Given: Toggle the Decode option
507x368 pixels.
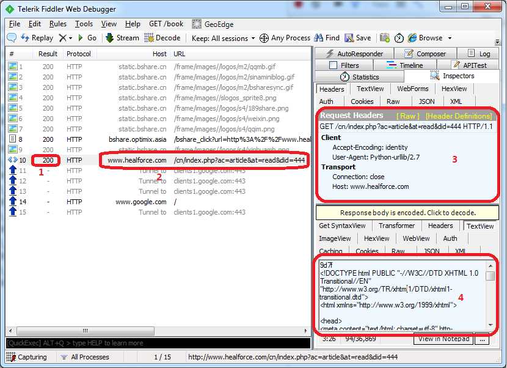Looking at the screenshot, I should coord(162,38).
